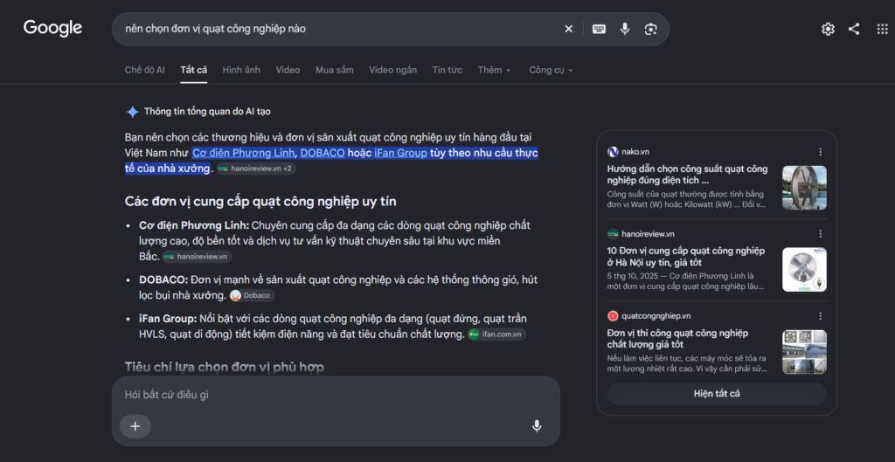Click the Hiện tất cả button
The width and height of the screenshot is (895, 462).
click(x=717, y=394)
